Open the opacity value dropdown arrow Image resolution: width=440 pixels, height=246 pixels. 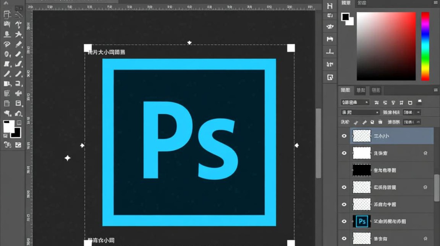(418, 113)
